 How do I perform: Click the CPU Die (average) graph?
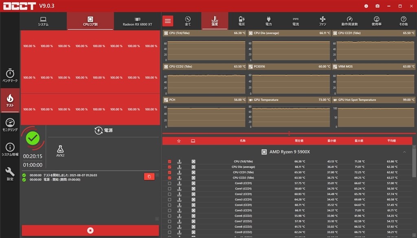click(x=289, y=46)
